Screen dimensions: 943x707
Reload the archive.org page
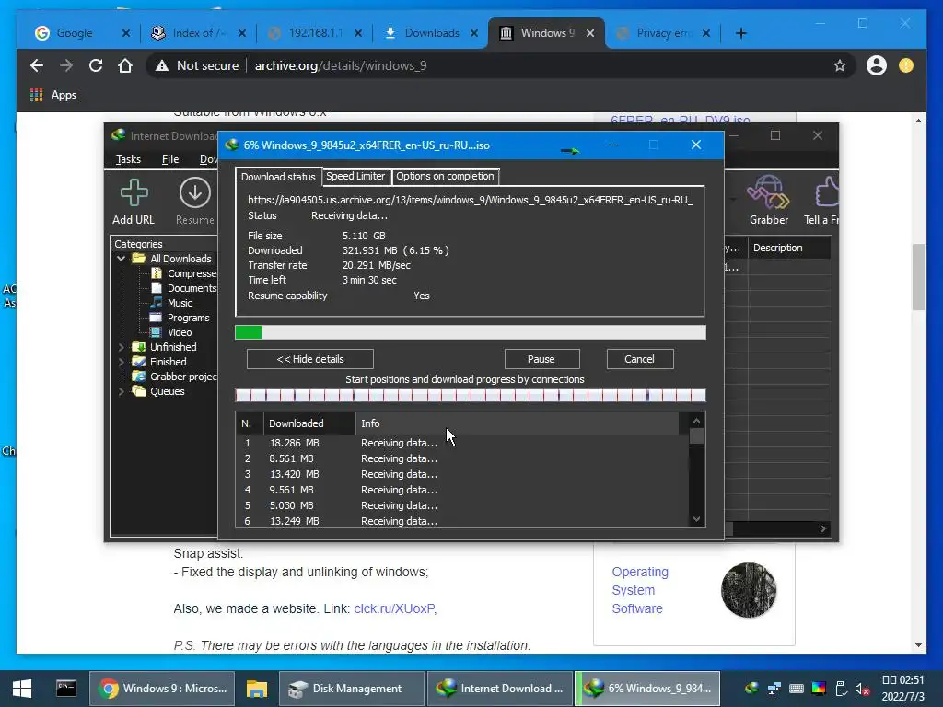(x=96, y=65)
